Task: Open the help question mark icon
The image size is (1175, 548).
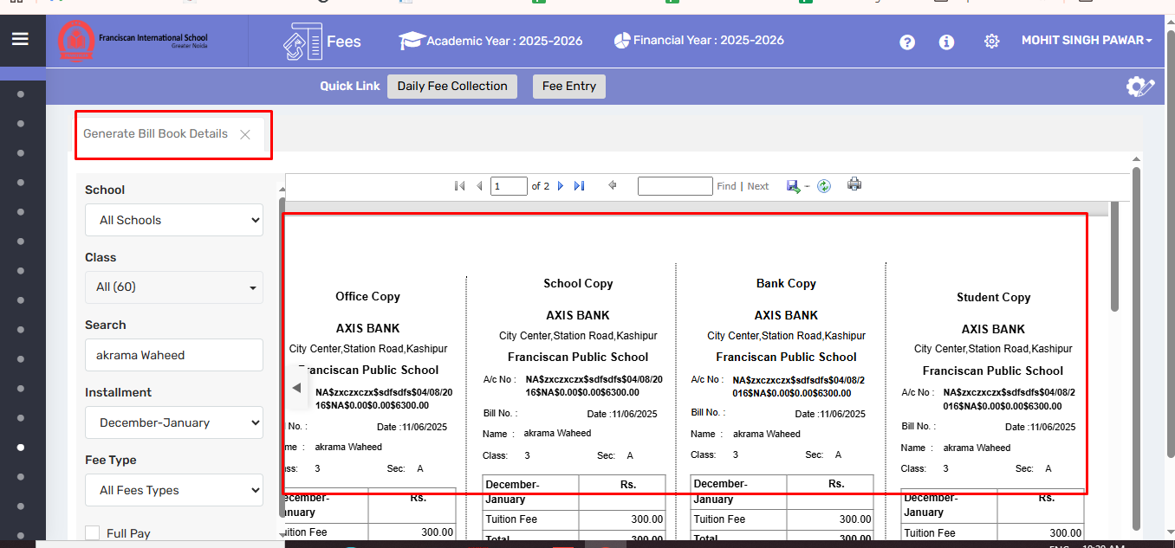Action: tap(907, 42)
